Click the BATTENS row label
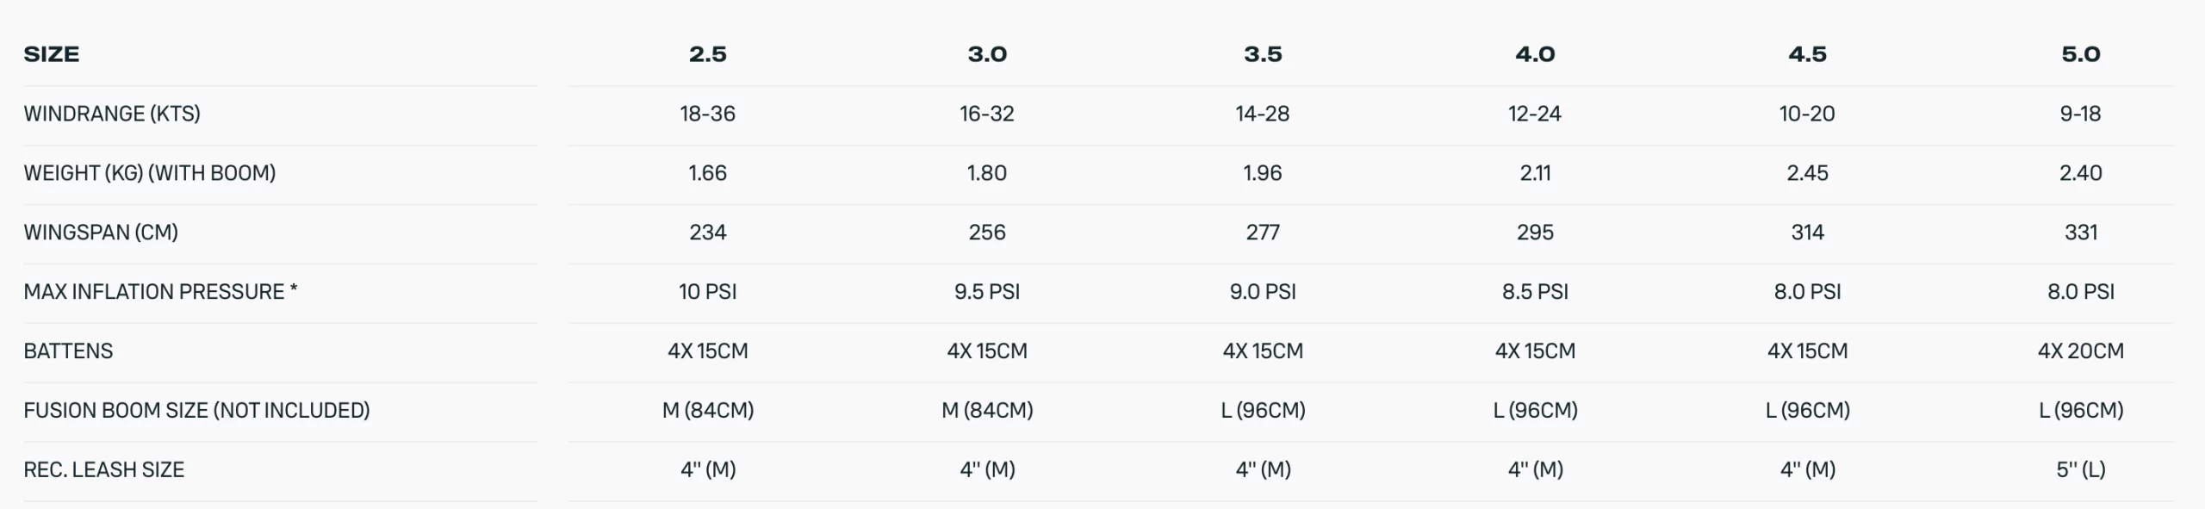Image resolution: width=2205 pixels, height=509 pixels. (68, 351)
